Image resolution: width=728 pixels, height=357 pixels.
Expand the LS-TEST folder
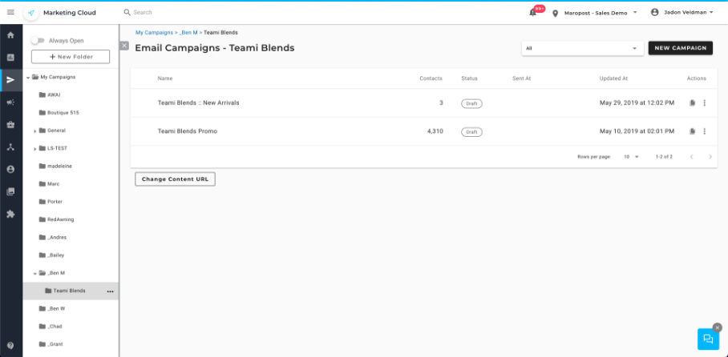[34, 149]
